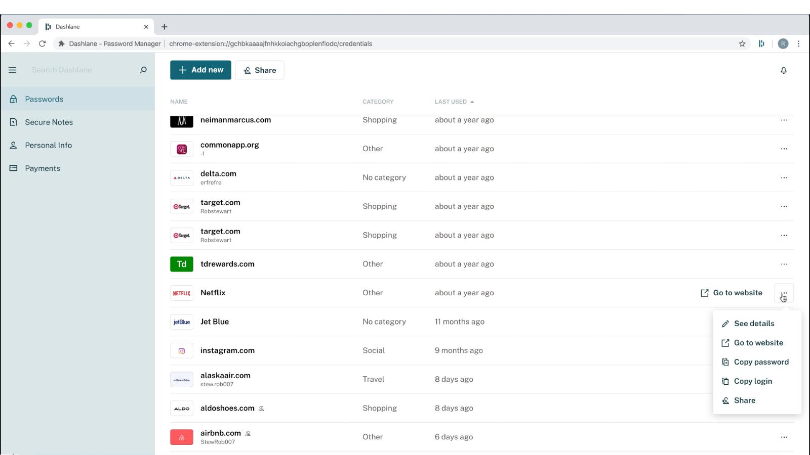The image size is (810, 455).
Task: Open the alaskaair.com entry
Action: tap(225, 375)
